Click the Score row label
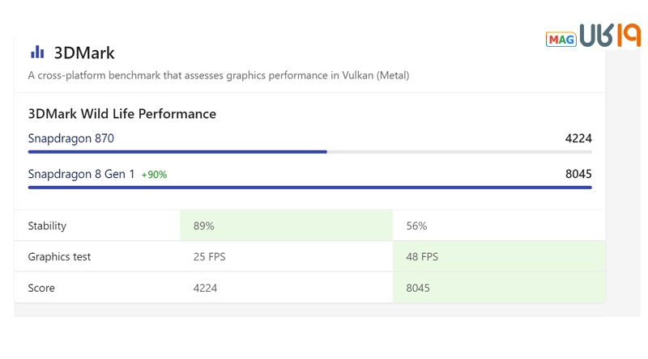Screen dimensions: 648x359 [x=41, y=288]
